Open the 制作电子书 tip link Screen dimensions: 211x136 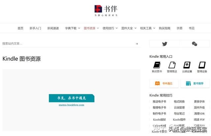point(159,114)
